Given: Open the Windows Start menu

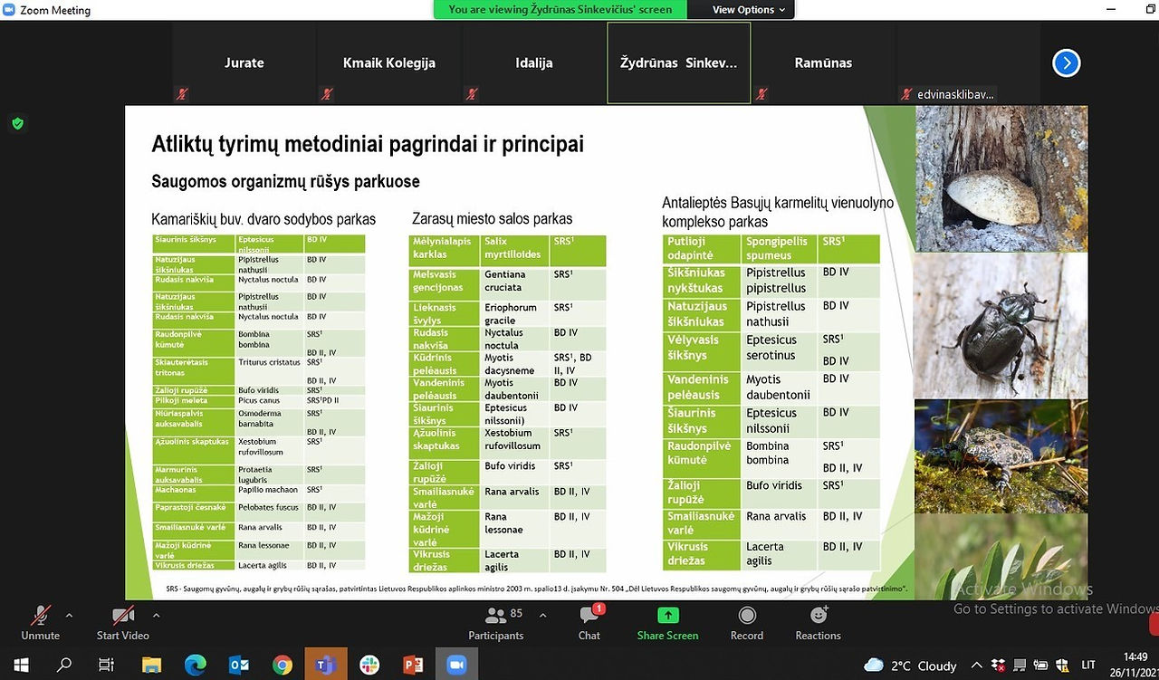Looking at the screenshot, I should click(x=22, y=666).
